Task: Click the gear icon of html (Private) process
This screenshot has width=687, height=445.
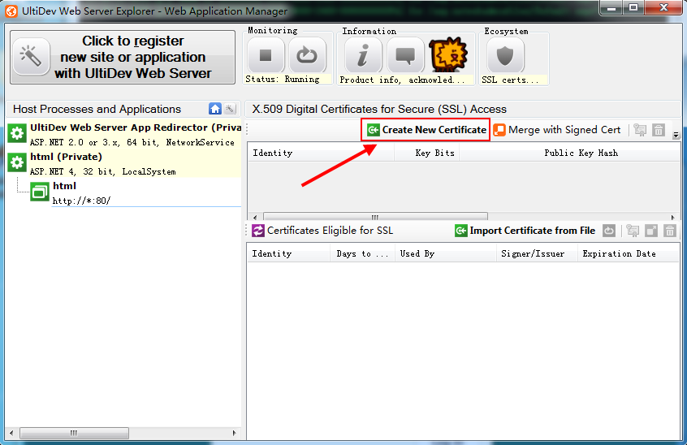Action: click(17, 162)
